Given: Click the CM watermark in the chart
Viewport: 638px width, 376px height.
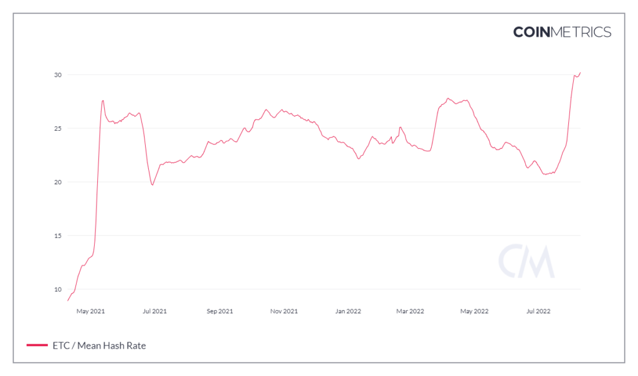Looking at the screenshot, I should (x=526, y=261).
